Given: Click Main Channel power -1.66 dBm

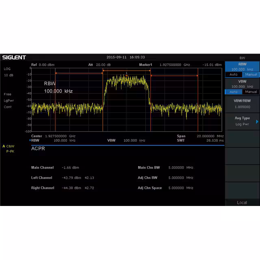Looking at the screenshot, I should tap(70, 167).
